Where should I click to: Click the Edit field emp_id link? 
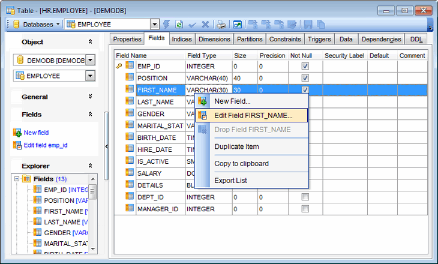tap(44, 145)
